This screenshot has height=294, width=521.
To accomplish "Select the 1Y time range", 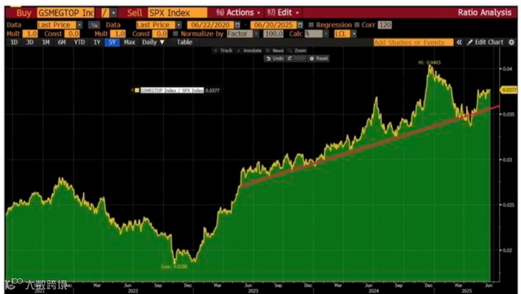I will [96, 42].
